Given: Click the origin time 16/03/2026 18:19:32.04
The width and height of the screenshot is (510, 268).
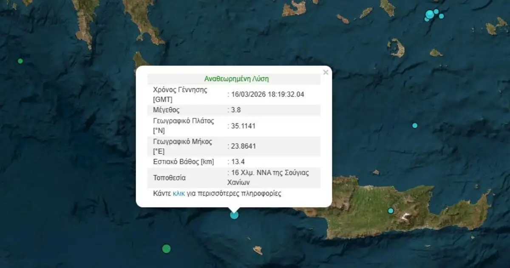Looking at the screenshot, I should tap(267, 94).
